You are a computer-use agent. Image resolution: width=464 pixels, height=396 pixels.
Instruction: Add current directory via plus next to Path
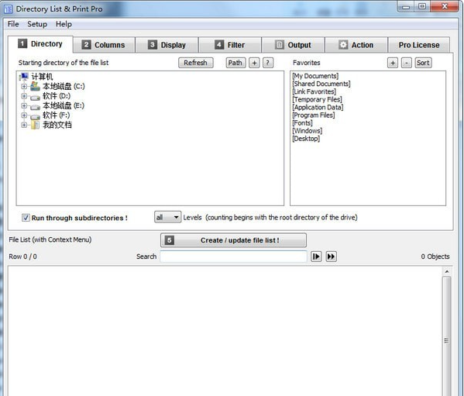pos(254,63)
